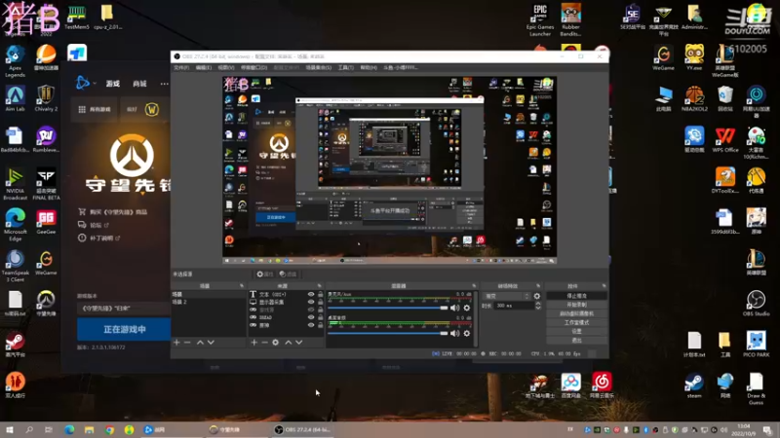780x438 pixels.
Task: Open the OBS Studio desktop shortcut
Action: [757, 303]
